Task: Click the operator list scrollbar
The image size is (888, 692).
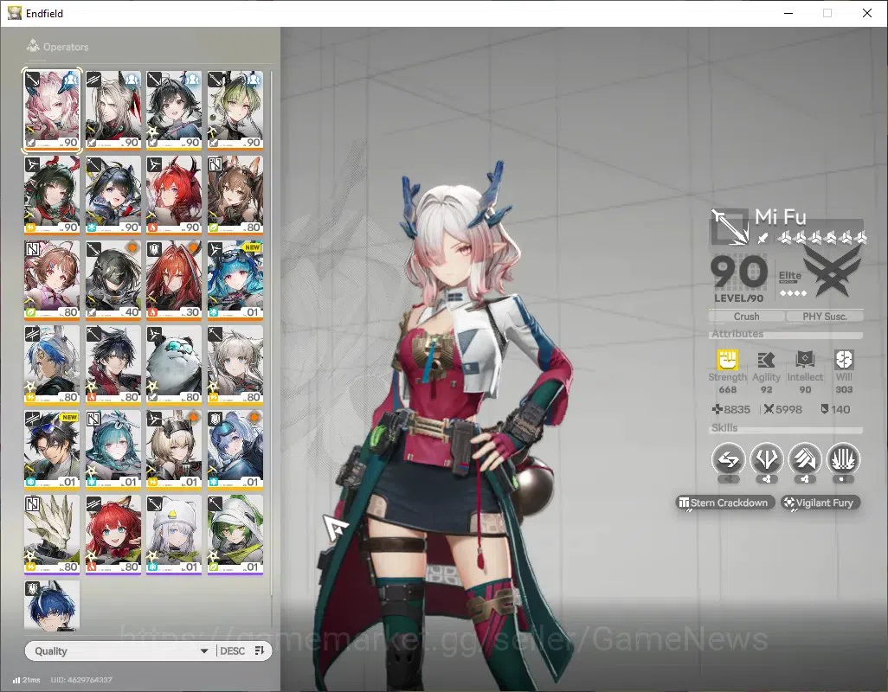Action: click(272, 333)
